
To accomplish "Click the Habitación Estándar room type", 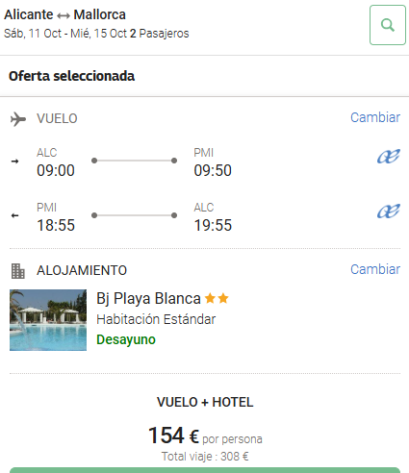I will pyautogui.click(x=156, y=319).
